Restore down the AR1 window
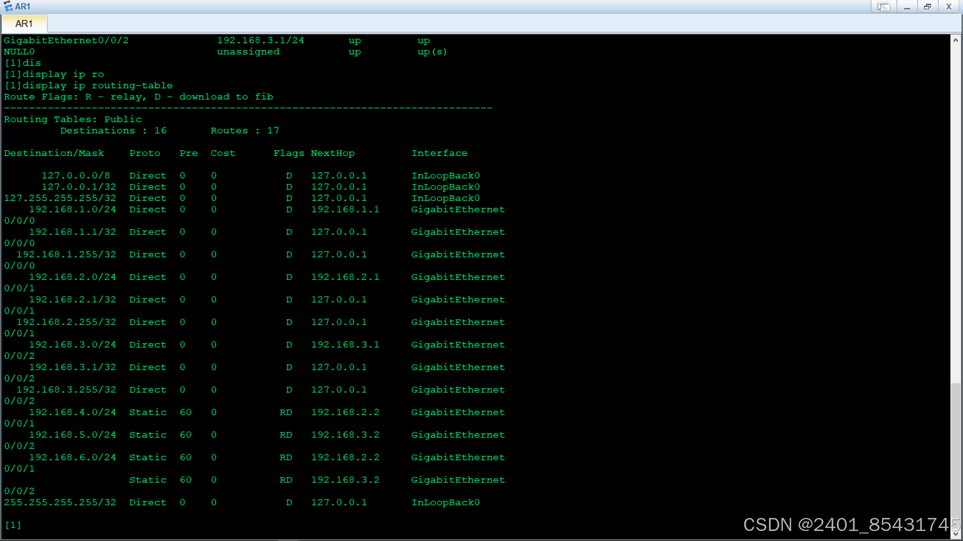This screenshot has height=541, width=963. 927,7
